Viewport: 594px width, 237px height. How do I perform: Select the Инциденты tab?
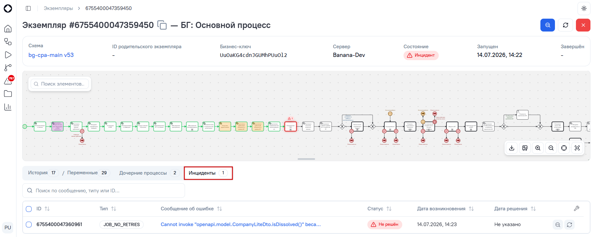coord(208,173)
